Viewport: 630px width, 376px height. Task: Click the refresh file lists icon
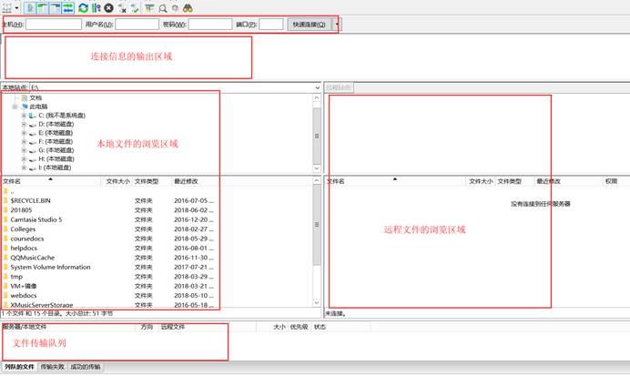tap(83, 7)
